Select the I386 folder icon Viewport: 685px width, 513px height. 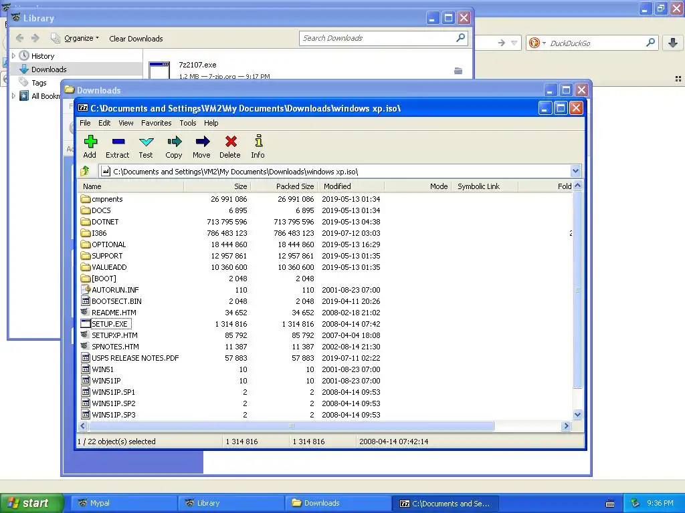[85, 233]
